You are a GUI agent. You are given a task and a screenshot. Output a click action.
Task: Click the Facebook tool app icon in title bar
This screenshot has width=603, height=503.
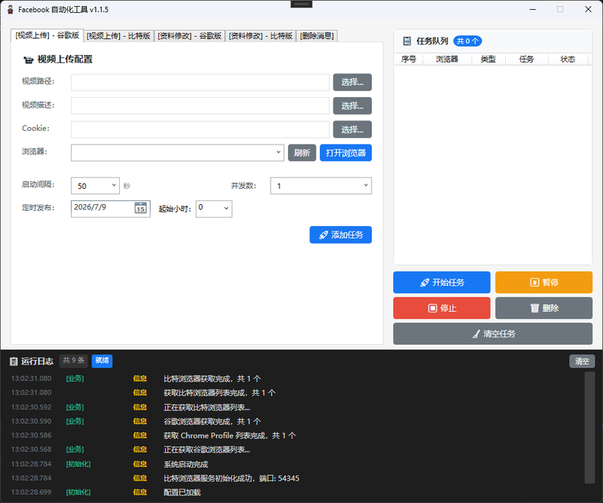click(11, 10)
